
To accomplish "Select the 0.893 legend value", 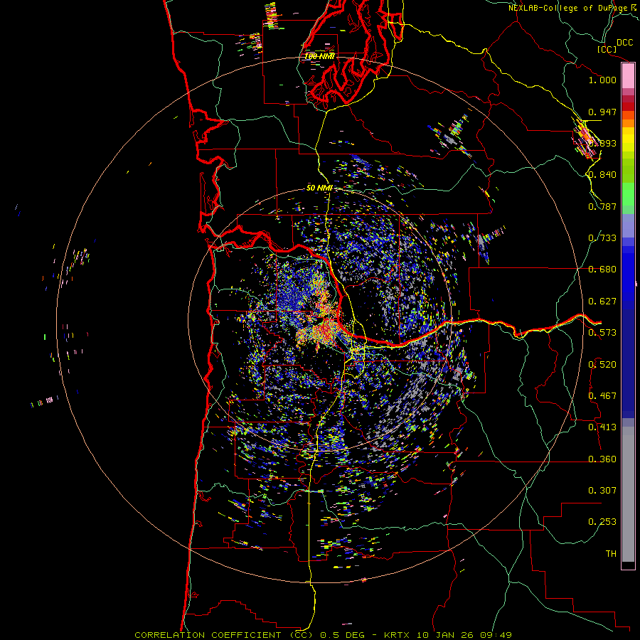I will pos(604,143).
